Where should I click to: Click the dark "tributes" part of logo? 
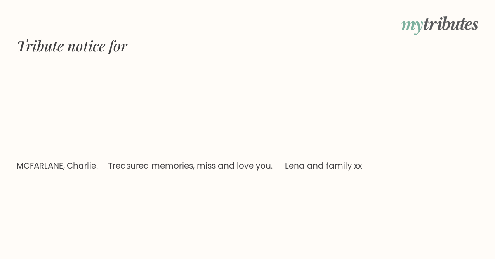(x=451, y=24)
